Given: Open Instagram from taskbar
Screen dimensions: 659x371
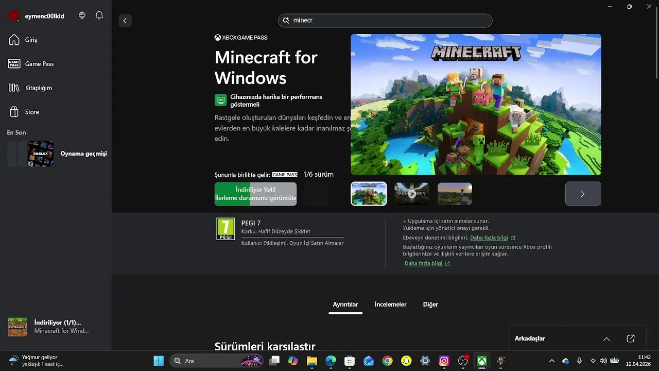Looking at the screenshot, I should point(444,361).
